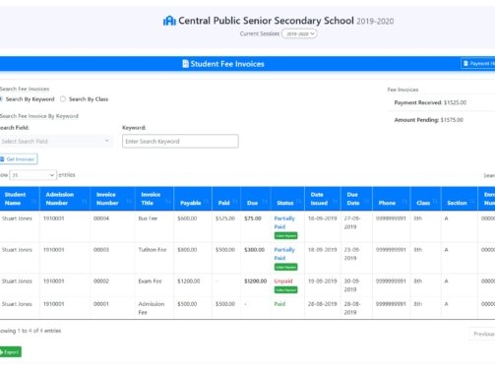Click invoice number 00002 cell
Image resolution: width=495 pixels, height=372 pixels.
click(x=101, y=281)
